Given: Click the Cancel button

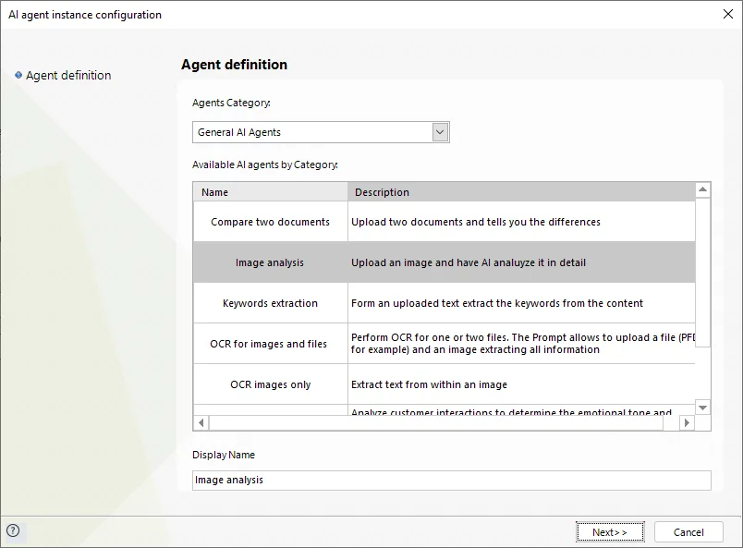Looking at the screenshot, I should [688, 532].
